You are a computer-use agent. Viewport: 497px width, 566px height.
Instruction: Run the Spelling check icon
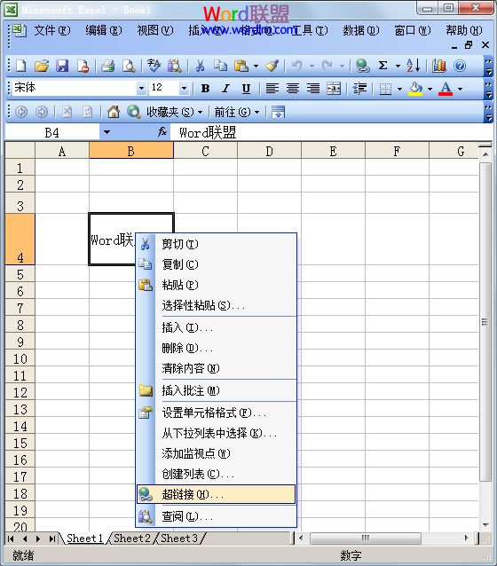(154, 66)
